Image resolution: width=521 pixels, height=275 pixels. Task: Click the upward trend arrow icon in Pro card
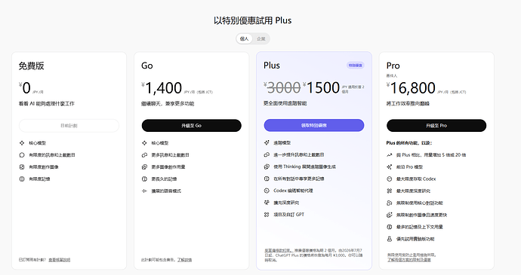[x=390, y=155]
